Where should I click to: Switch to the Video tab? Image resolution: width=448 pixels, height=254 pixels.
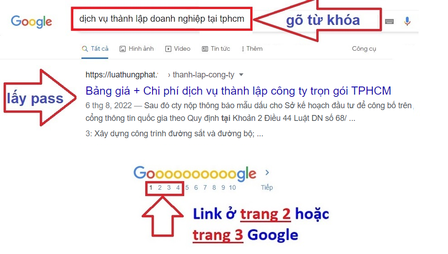178,49
